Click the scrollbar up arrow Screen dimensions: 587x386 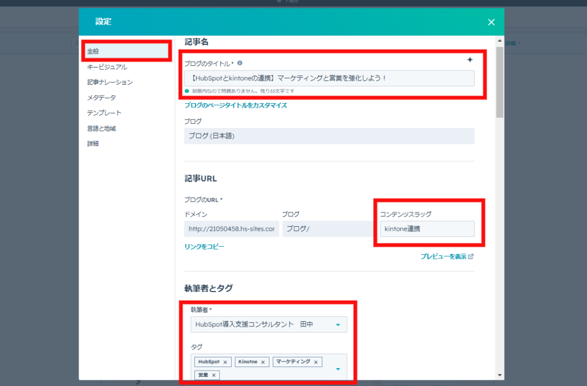click(500, 41)
